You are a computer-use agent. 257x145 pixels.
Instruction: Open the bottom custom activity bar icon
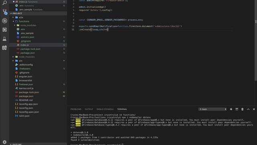click(4, 48)
